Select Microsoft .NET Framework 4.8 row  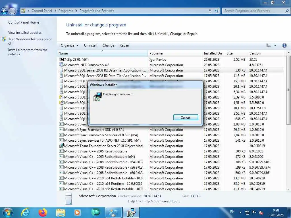tap(171, 65)
